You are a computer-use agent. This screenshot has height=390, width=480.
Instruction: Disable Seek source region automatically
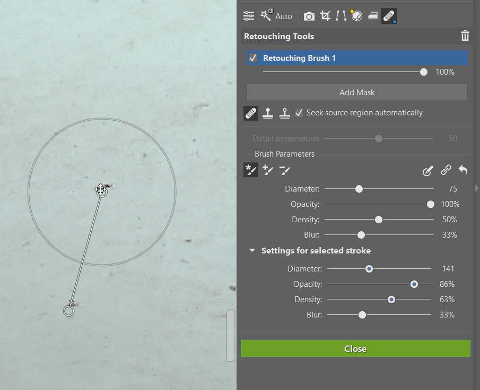click(299, 113)
